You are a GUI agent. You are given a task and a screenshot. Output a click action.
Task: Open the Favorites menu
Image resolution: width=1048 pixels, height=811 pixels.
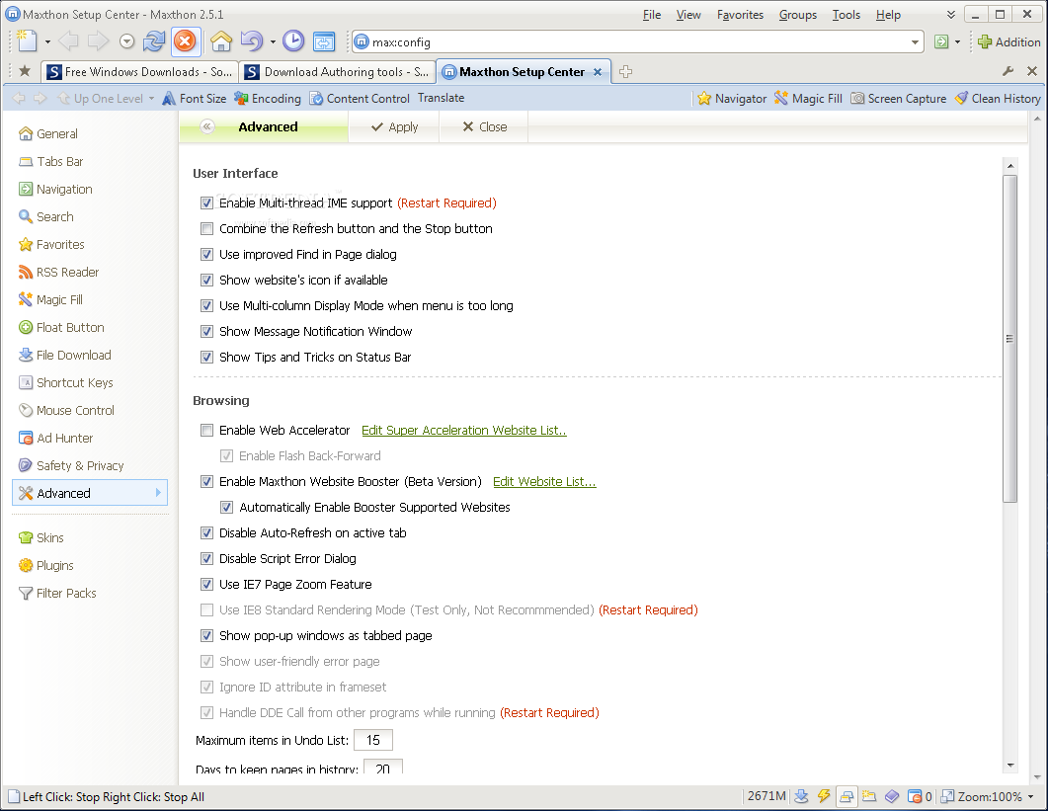(x=740, y=15)
